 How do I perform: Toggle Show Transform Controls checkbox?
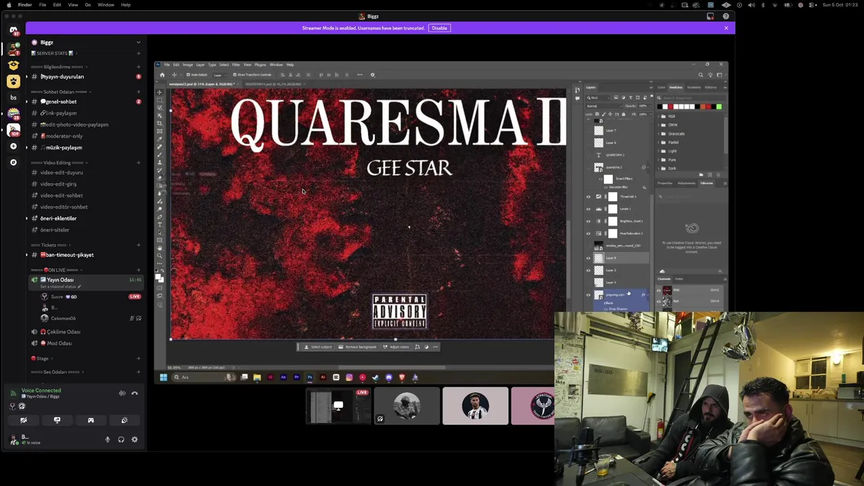tap(235, 74)
